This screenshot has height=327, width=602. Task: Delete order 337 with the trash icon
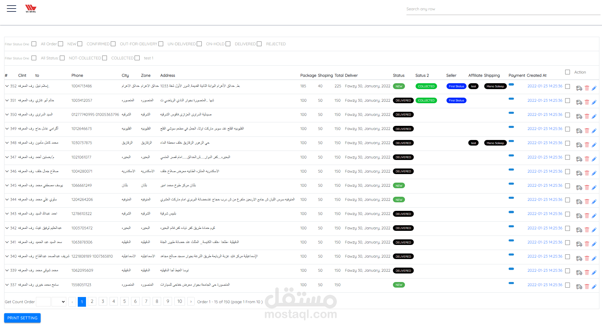tap(587, 286)
